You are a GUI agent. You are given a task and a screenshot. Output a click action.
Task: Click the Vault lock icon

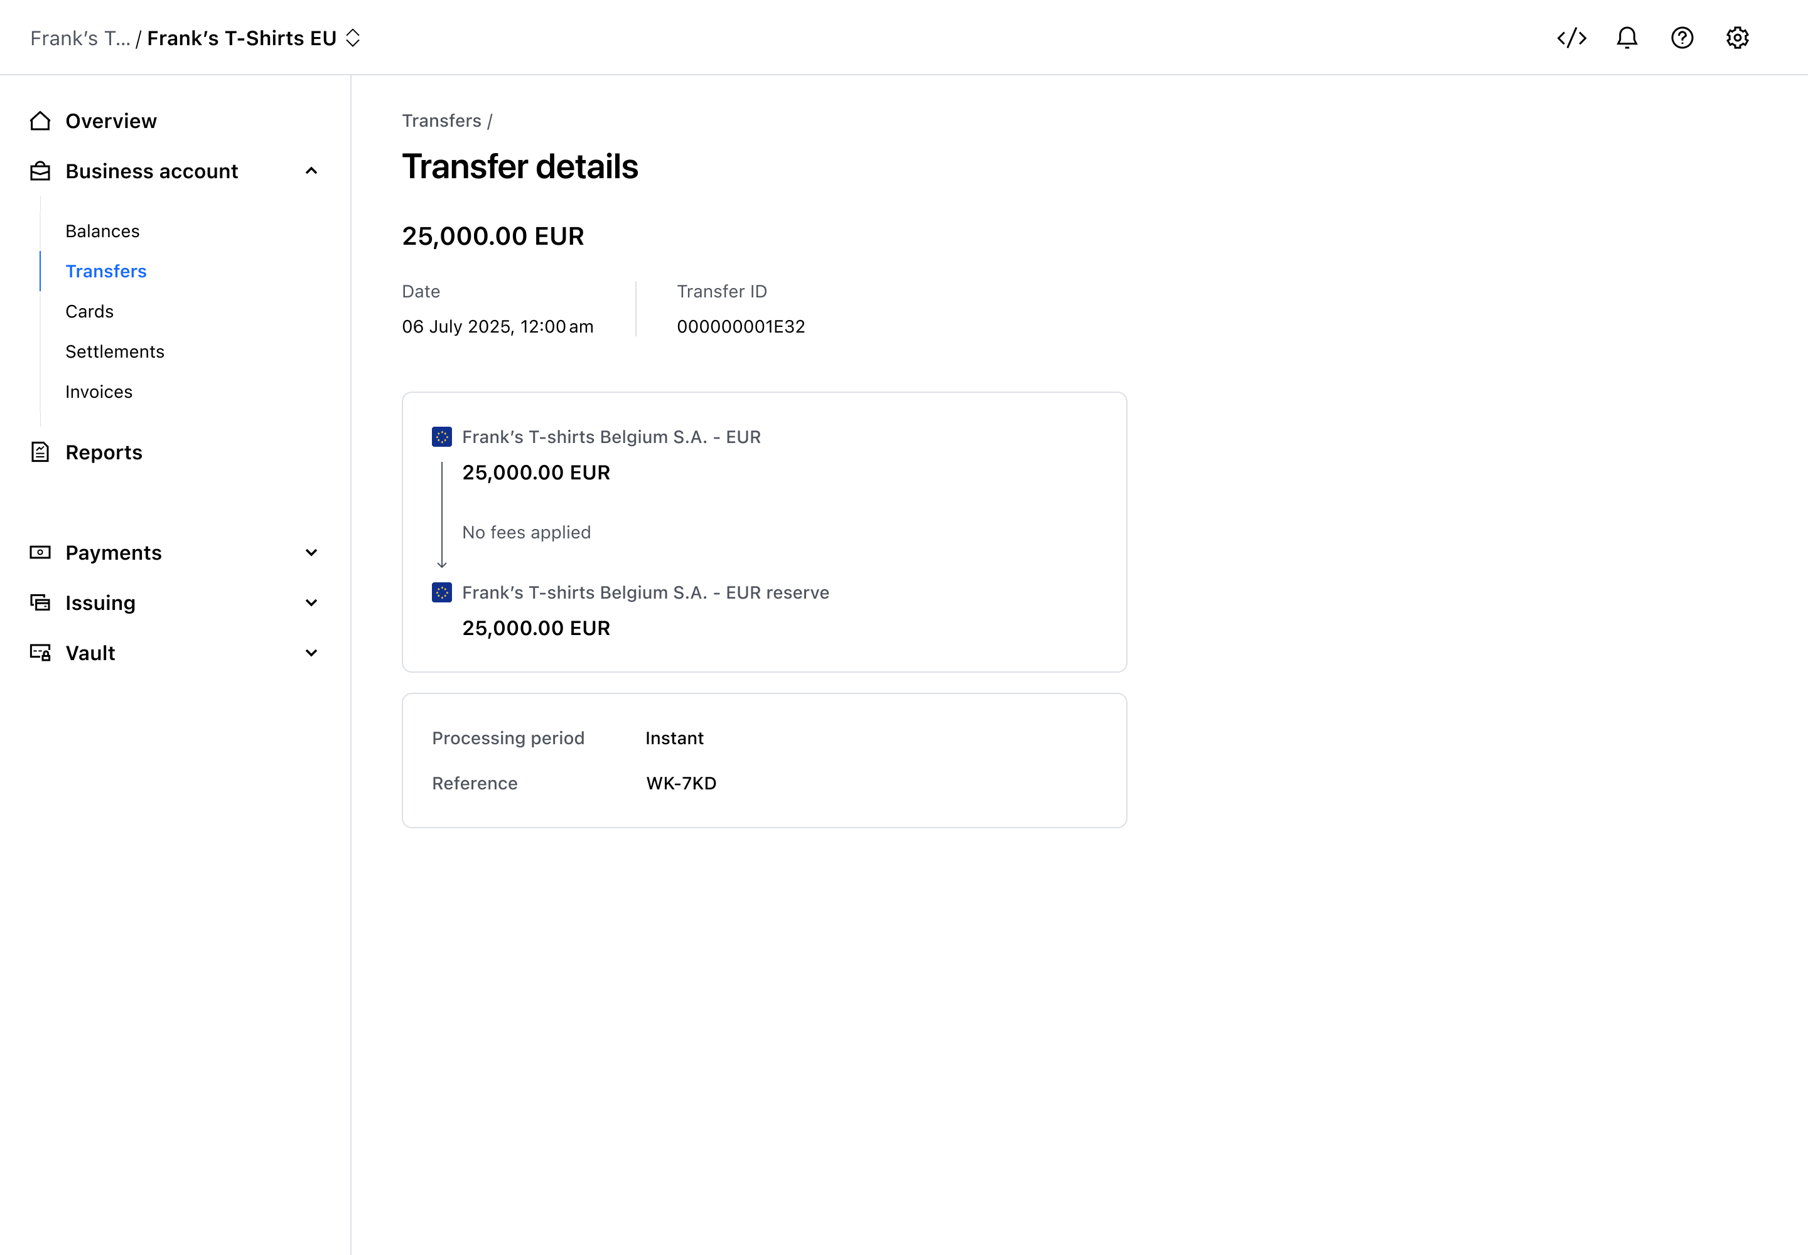coord(40,653)
